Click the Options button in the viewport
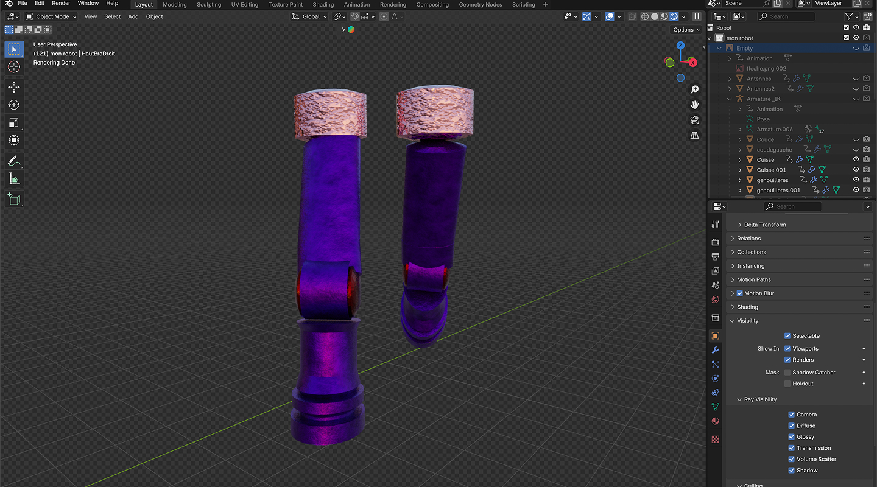The image size is (877, 487). [686, 30]
